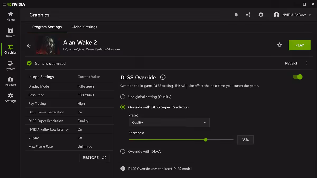The height and width of the screenshot is (178, 317).
Task: Click the Sharpness slider handle
Action: pyautogui.click(x=206, y=140)
